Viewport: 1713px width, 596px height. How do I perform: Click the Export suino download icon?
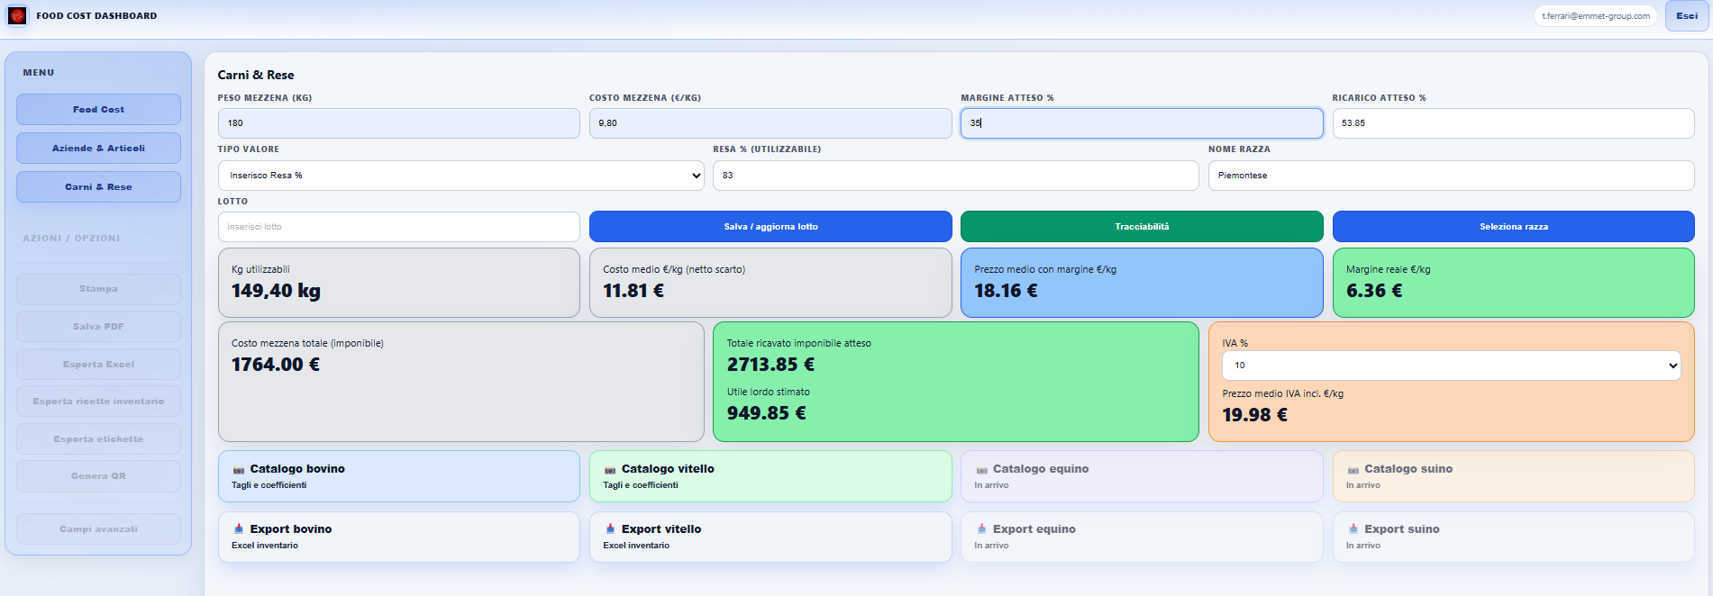pyautogui.click(x=1353, y=529)
